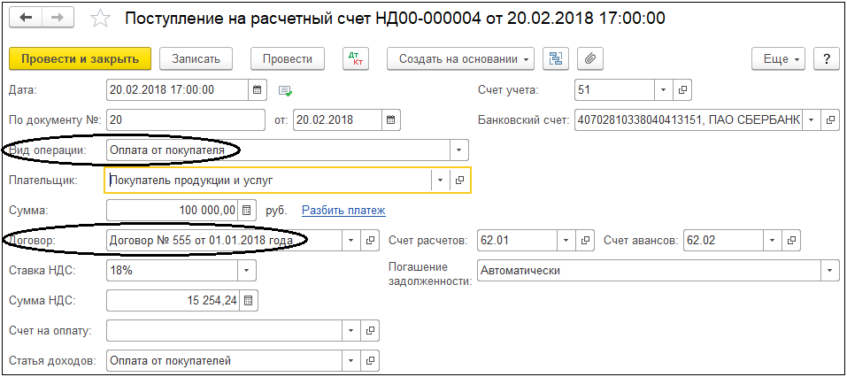Click the 'Оплата от покупателя' value
Viewport: 847px width, 377px height.
[x=167, y=150]
